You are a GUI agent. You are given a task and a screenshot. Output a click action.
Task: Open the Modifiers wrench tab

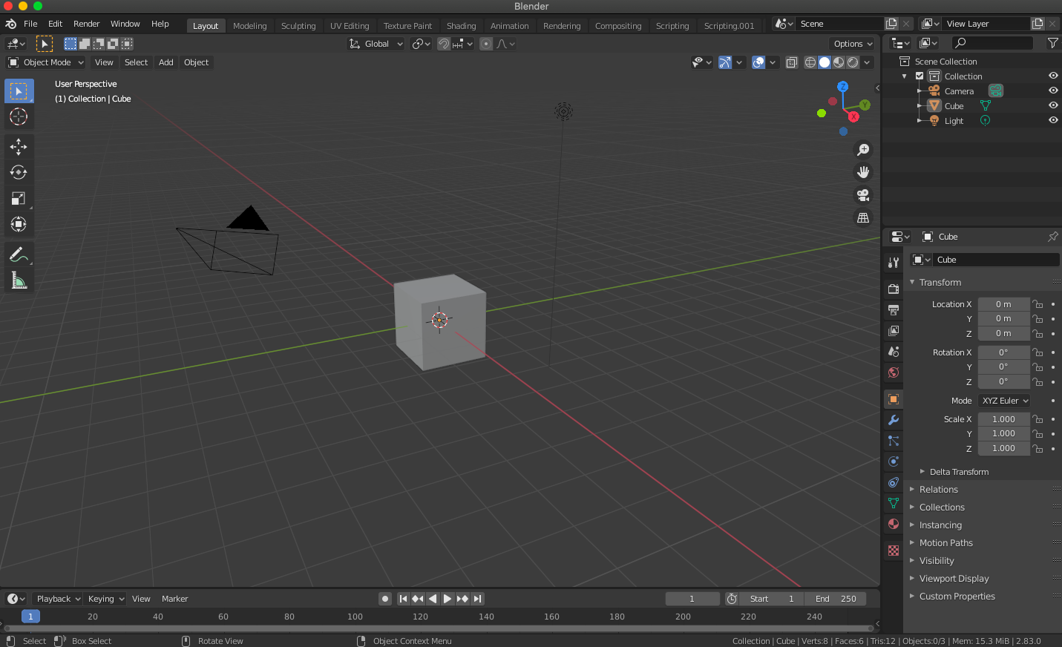coord(894,420)
